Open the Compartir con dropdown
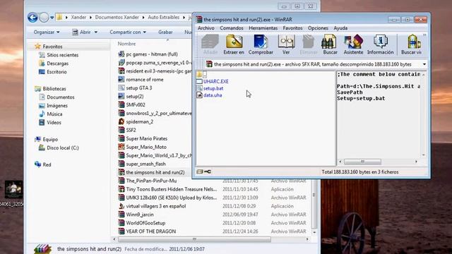The width and height of the screenshot is (452, 254). click(128, 32)
